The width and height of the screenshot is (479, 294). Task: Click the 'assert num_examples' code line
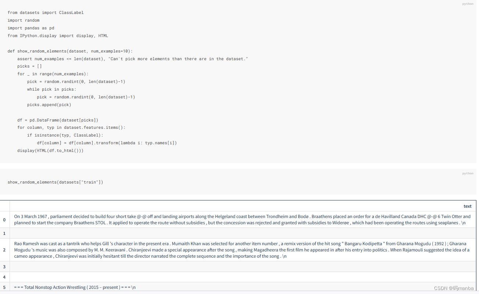[133, 59]
